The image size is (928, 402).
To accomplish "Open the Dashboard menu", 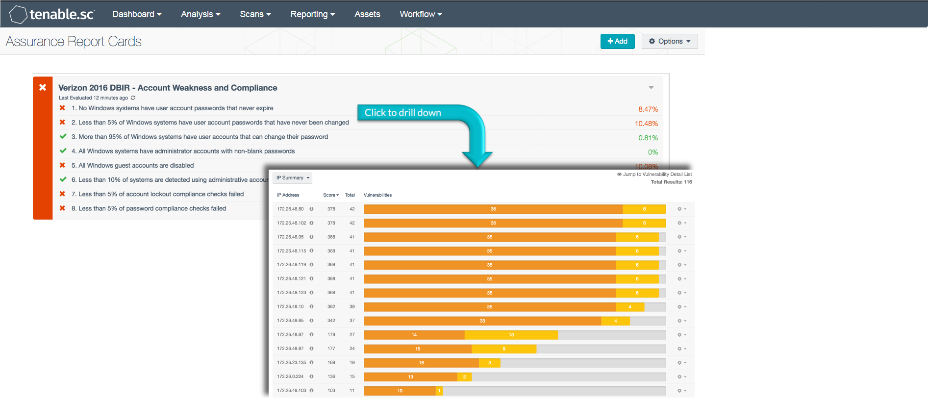I will (x=137, y=14).
